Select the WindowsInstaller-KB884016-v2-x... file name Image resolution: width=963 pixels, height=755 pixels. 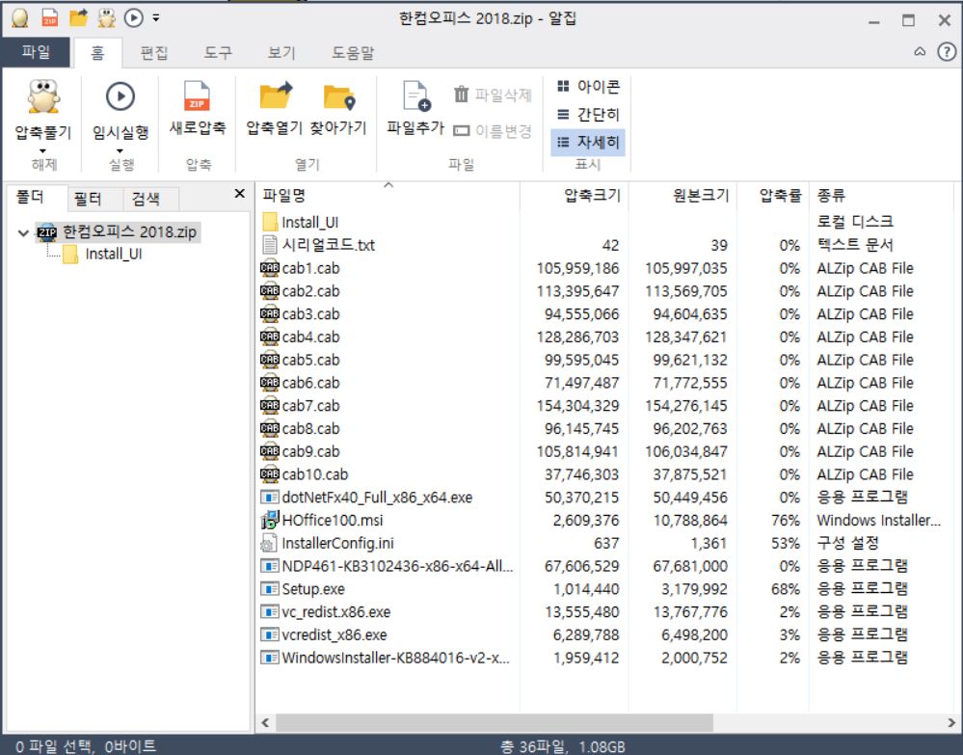pyautogui.click(x=395, y=658)
